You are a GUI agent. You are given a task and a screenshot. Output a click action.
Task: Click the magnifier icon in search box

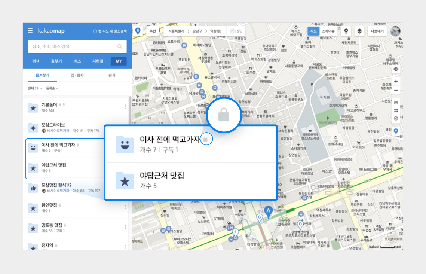(x=120, y=46)
